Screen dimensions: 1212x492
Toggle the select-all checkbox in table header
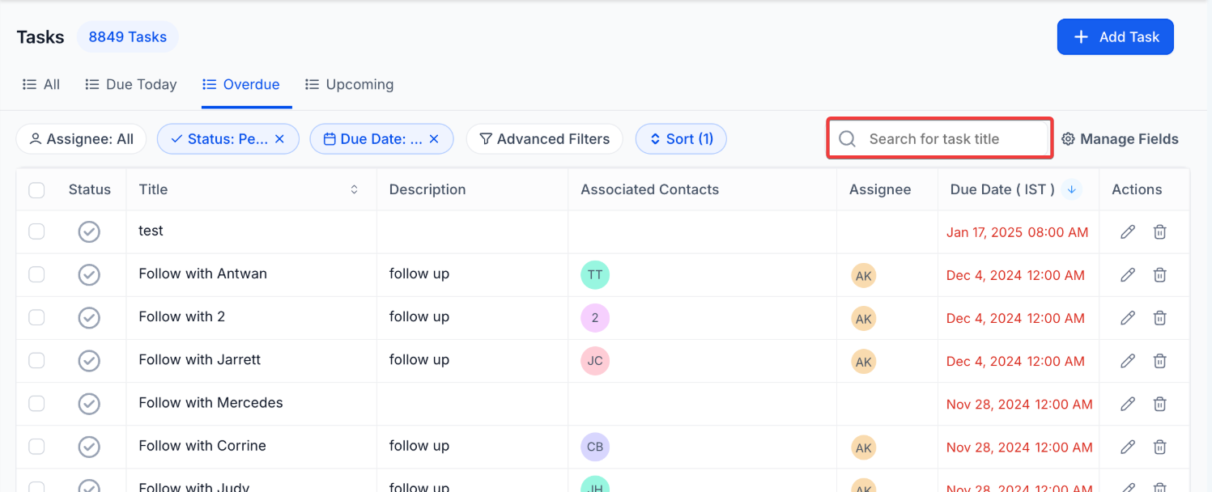[36, 190]
